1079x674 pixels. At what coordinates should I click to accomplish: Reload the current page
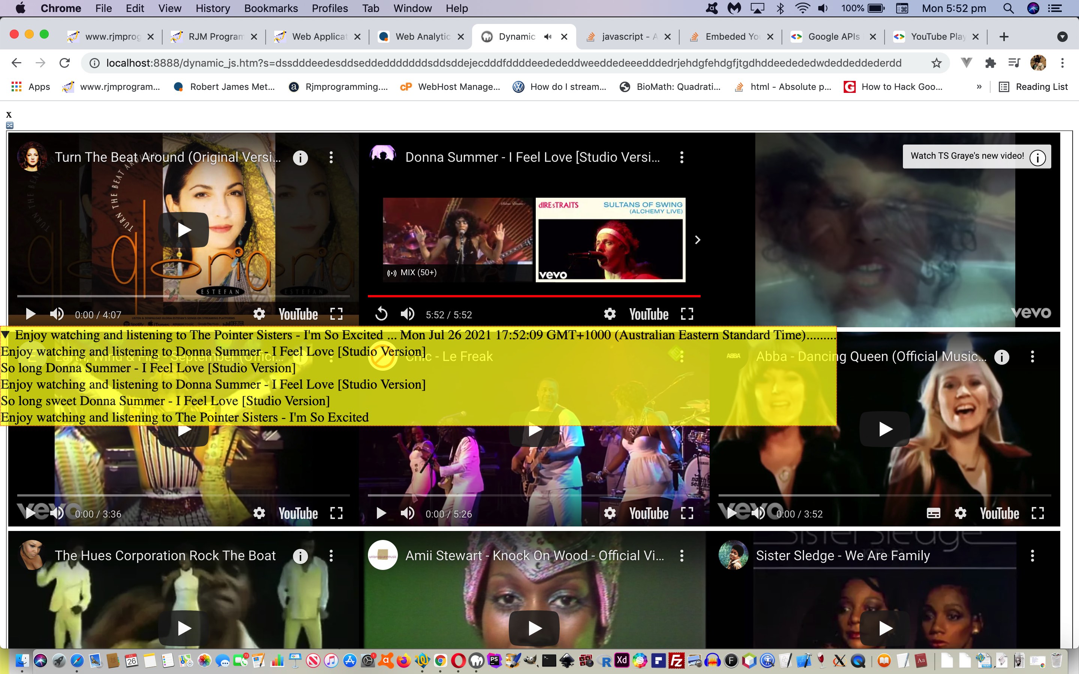[x=65, y=63]
